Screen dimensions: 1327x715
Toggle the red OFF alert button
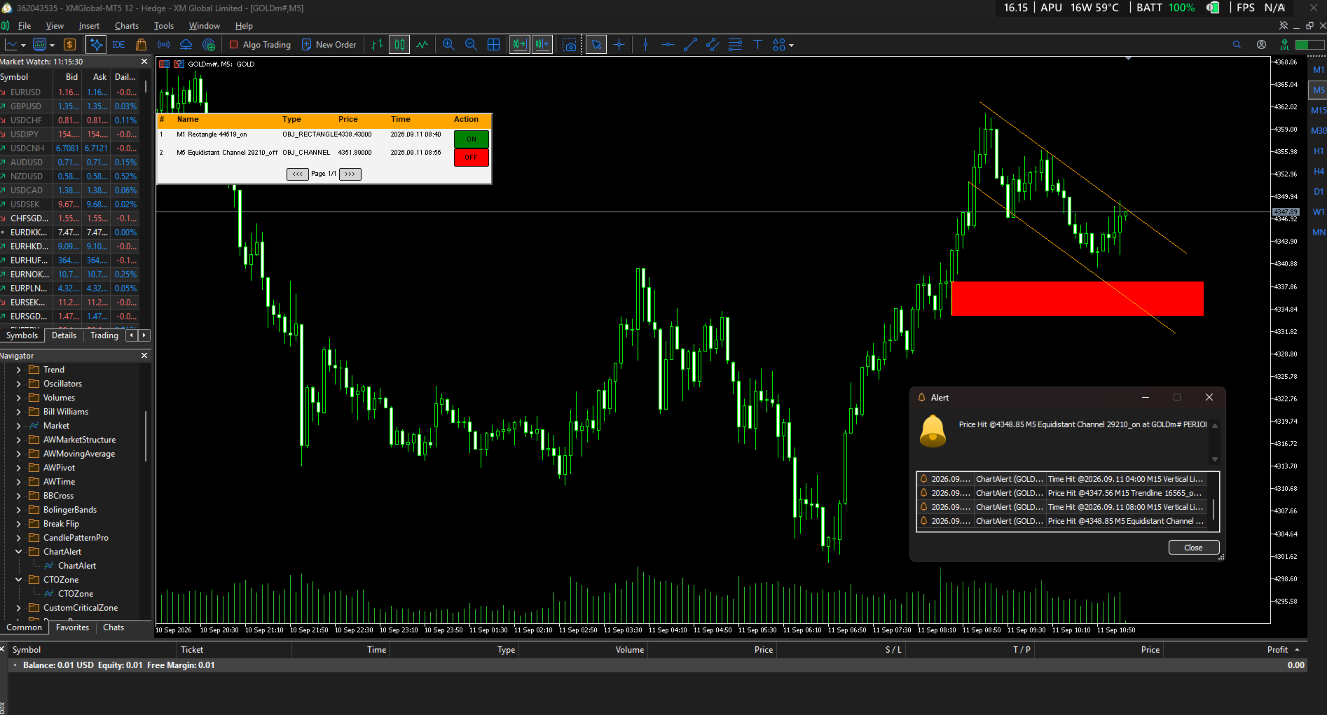tap(472, 158)
